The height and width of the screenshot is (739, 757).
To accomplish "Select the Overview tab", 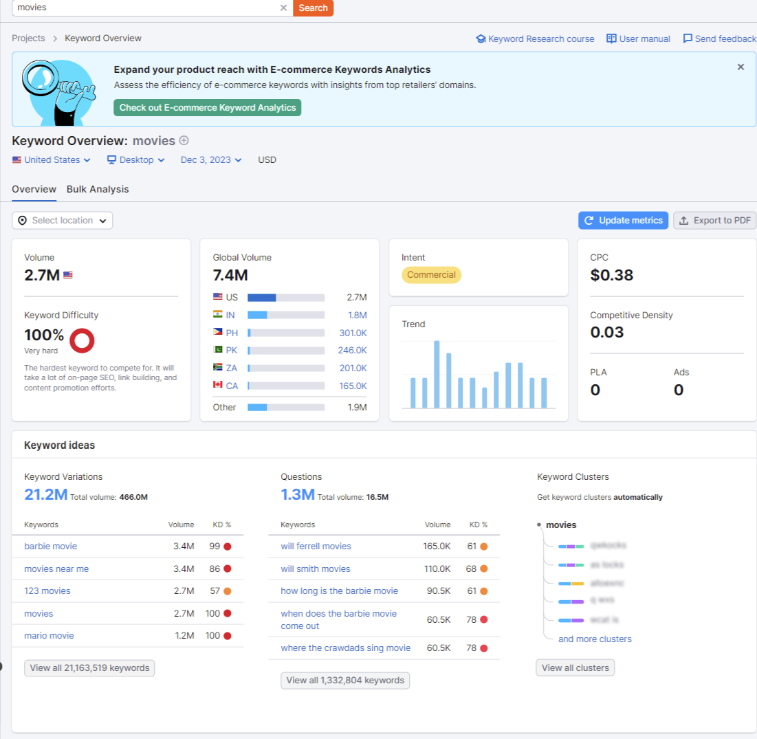I will [x=34, y=189].
